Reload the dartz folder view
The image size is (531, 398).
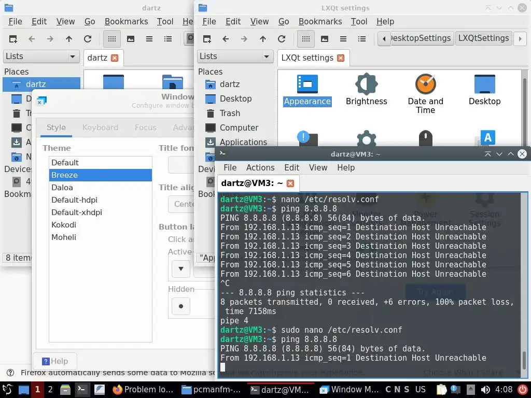(x=87, y=39)
